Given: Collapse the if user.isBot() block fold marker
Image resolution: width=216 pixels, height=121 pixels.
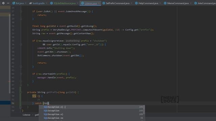Looking at the screenshot, I should pos(21,11).
